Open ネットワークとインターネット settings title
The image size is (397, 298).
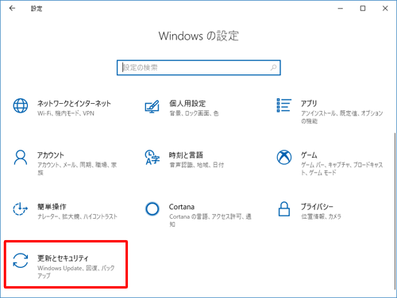point(74,103)
